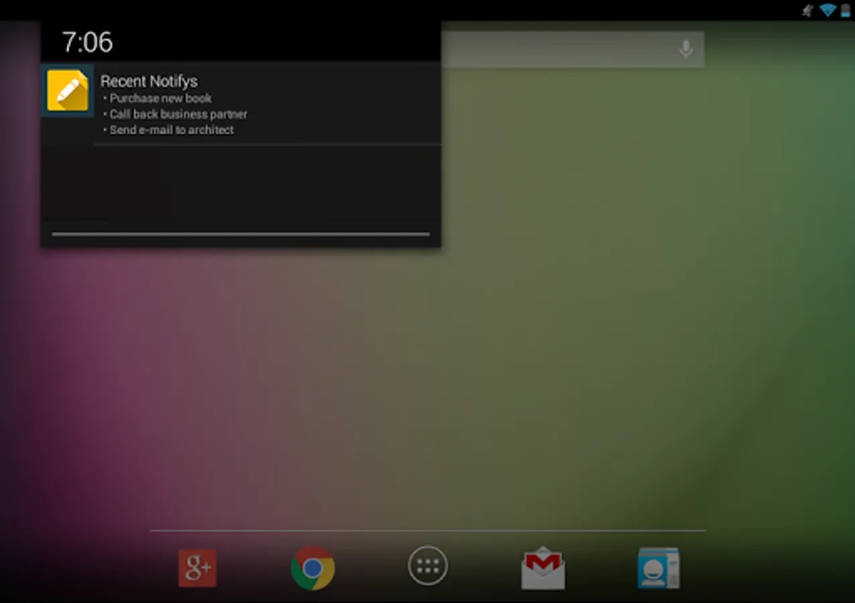Open the all apps drawer
The image size is (855, 603).
(427, 566)
